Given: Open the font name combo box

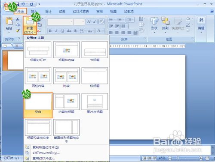Looking at the screenshot, I should click(x=60, y=22).
